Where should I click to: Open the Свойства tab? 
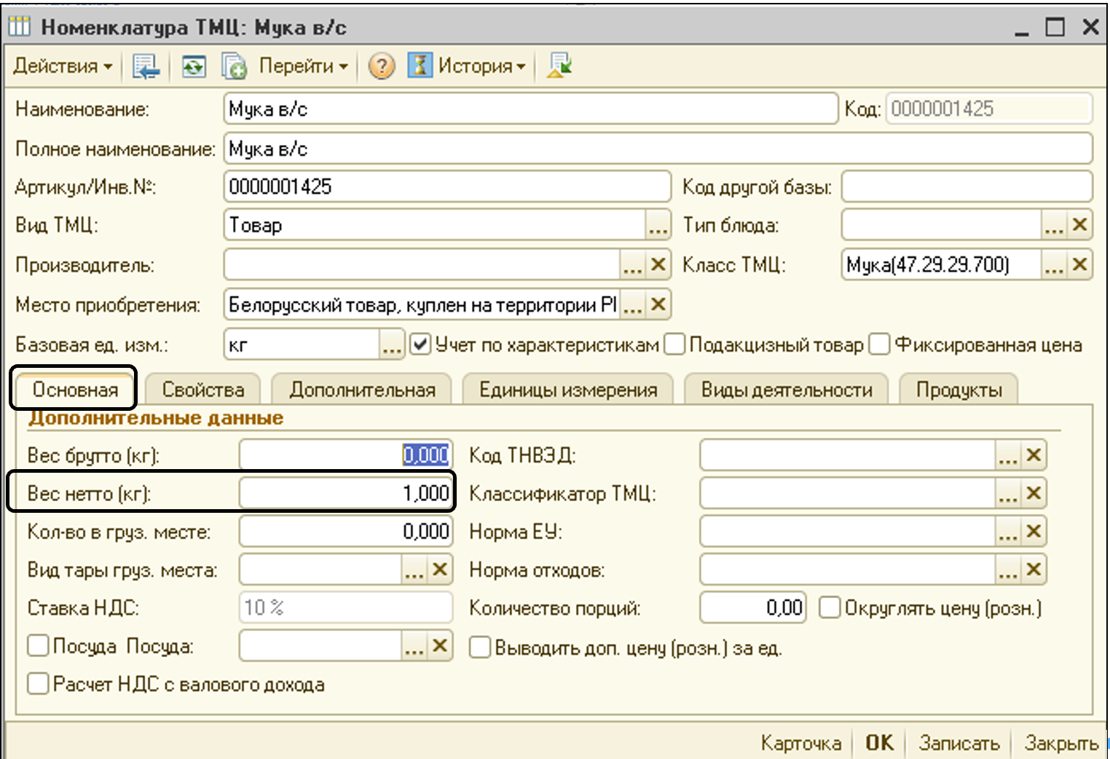pyautogui.click(x=203, y=390)
